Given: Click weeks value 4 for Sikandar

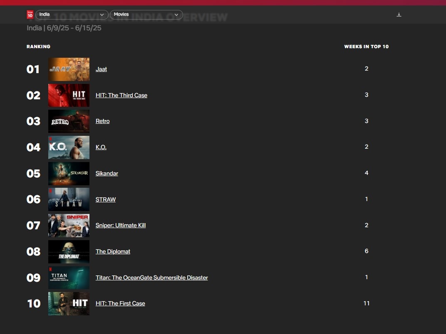Looking at the screenshot, I should pyautogui.click(x=367, y=173).
